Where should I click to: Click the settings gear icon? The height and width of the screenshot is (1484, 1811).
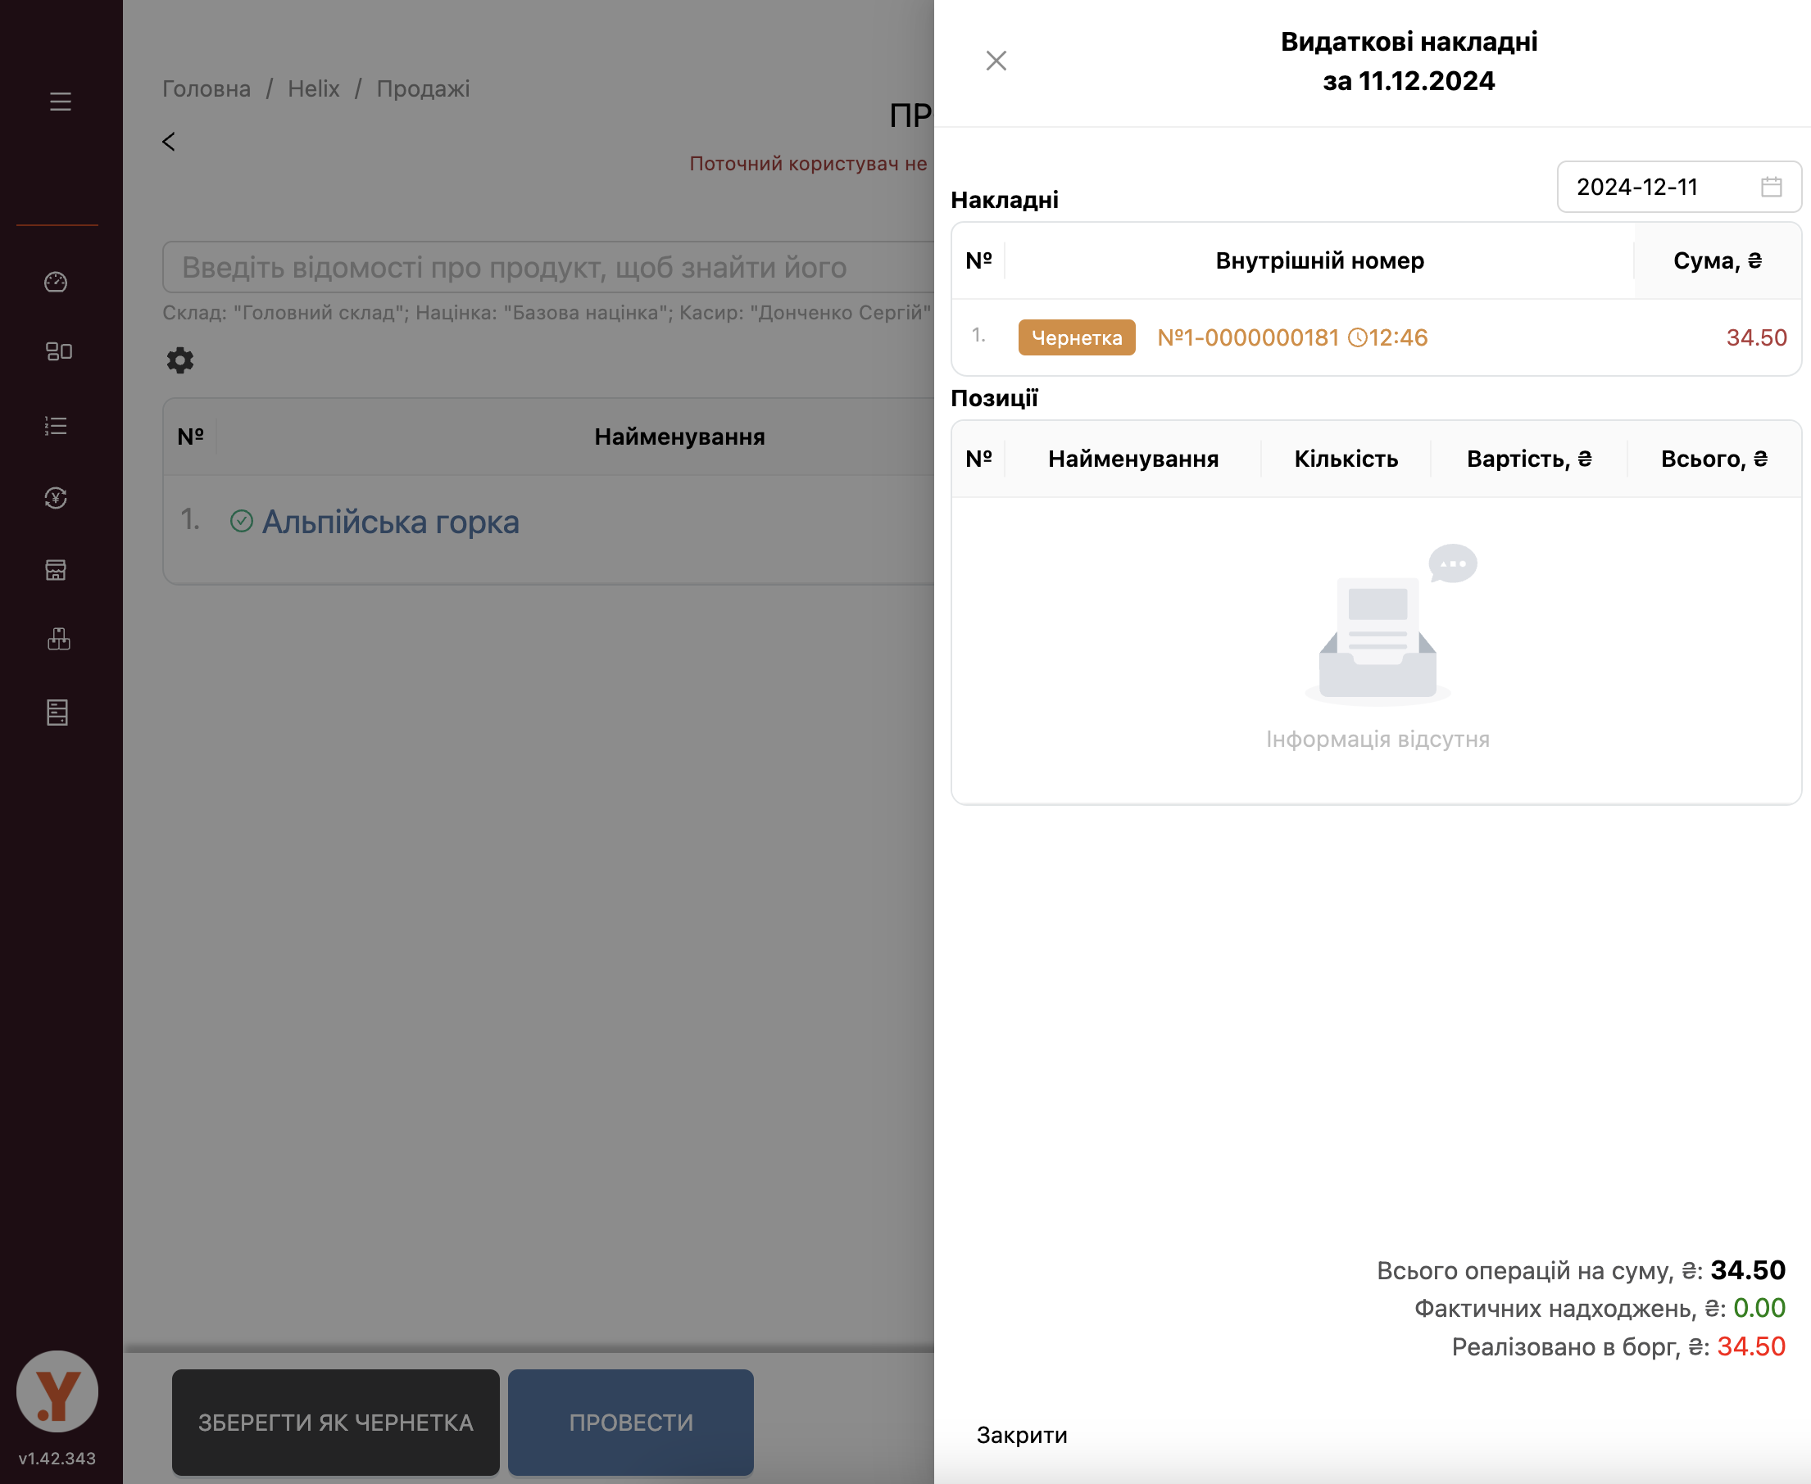click(x=179, y=360)
